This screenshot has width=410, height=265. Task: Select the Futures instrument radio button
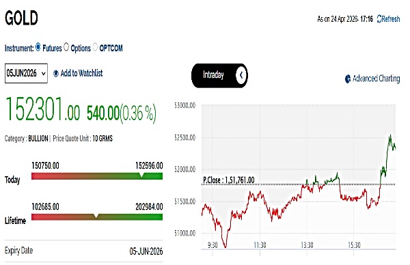click(x=38, y=47)
